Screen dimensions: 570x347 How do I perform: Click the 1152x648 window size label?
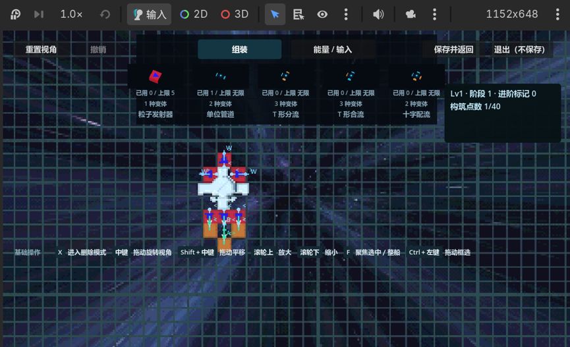[x=512, y=14]
